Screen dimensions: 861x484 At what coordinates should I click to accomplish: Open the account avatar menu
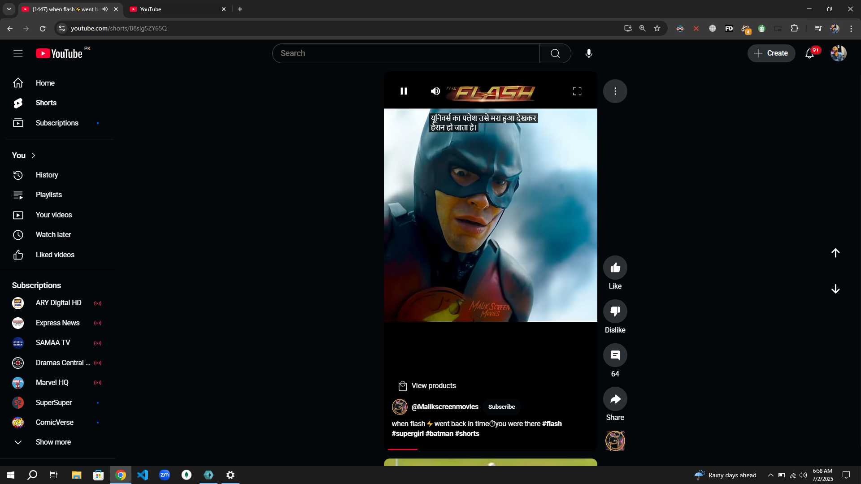[x=838, y=53]
